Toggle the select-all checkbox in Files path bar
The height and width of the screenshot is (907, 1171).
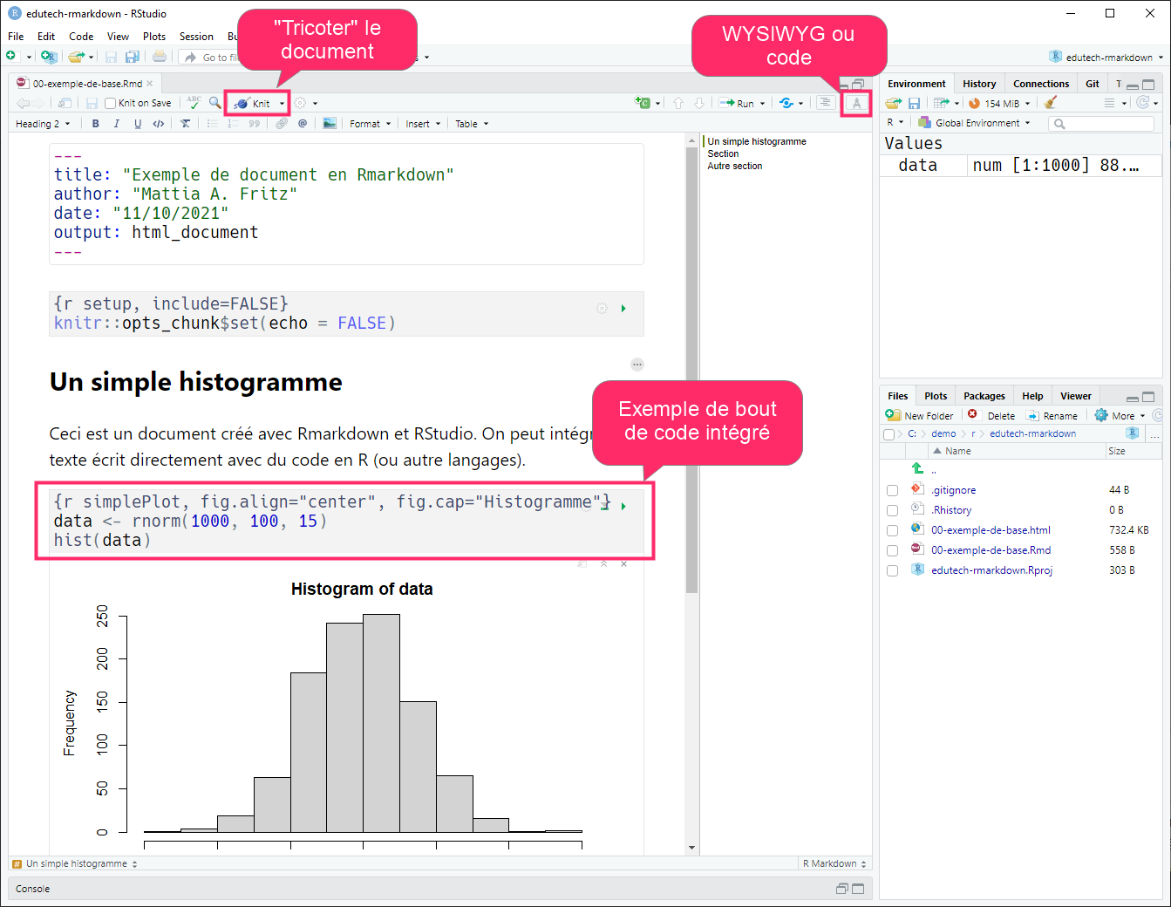point(888,434)
